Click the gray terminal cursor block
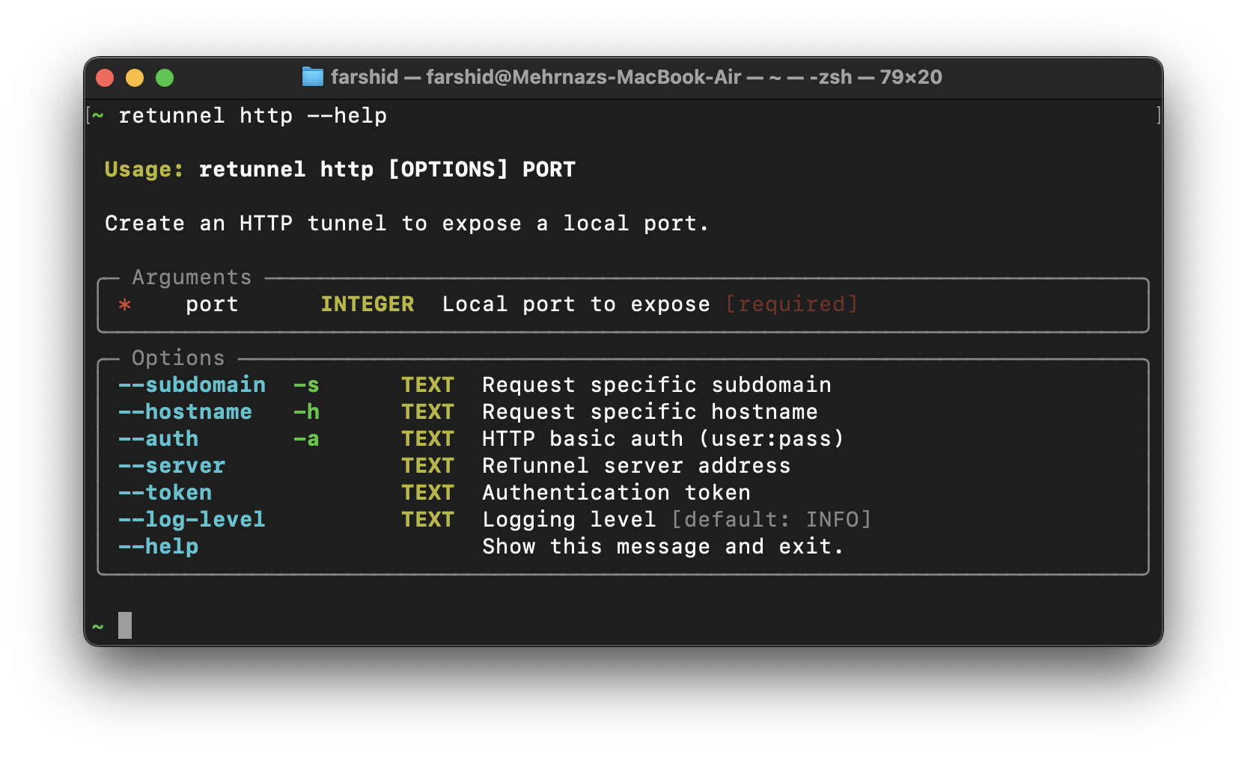 click(125, 625)
